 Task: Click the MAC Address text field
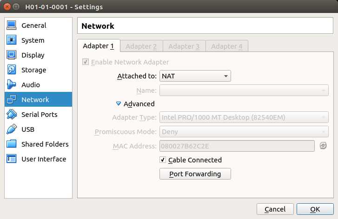click(x=237, y=146)
